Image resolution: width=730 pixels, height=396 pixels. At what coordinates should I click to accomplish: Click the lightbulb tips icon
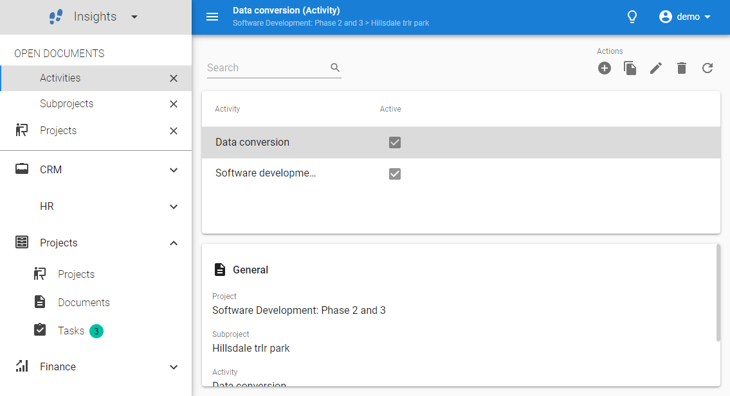coord(632,17)
